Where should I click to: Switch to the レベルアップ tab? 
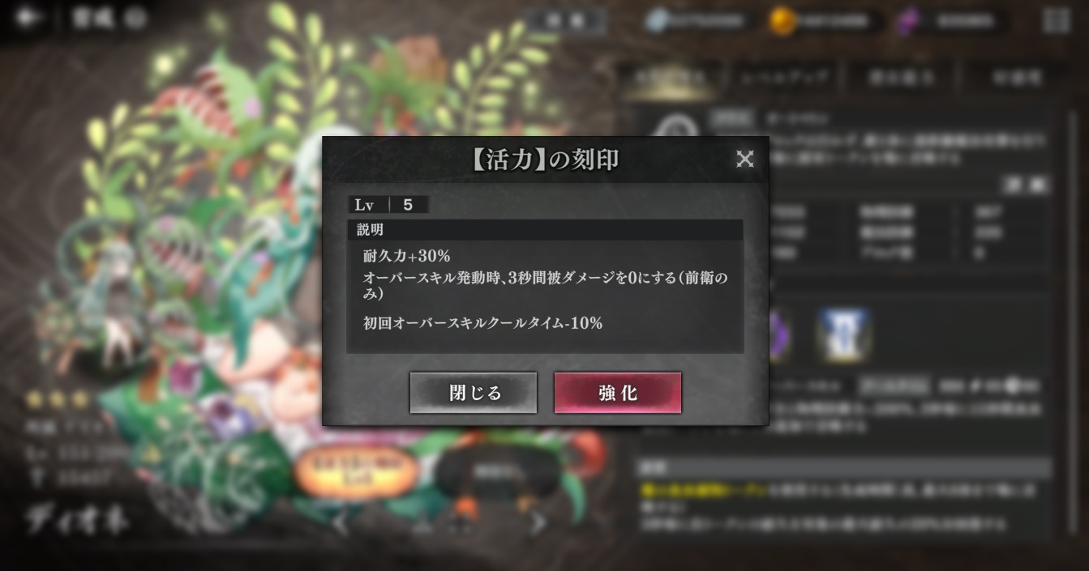(x=786, y=78)
